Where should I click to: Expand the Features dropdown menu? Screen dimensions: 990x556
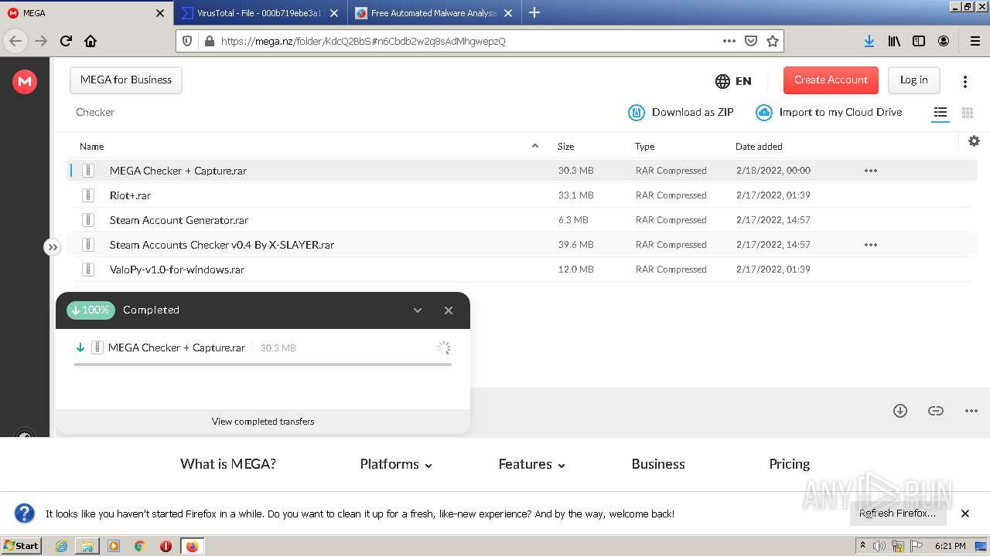[532, 464]
